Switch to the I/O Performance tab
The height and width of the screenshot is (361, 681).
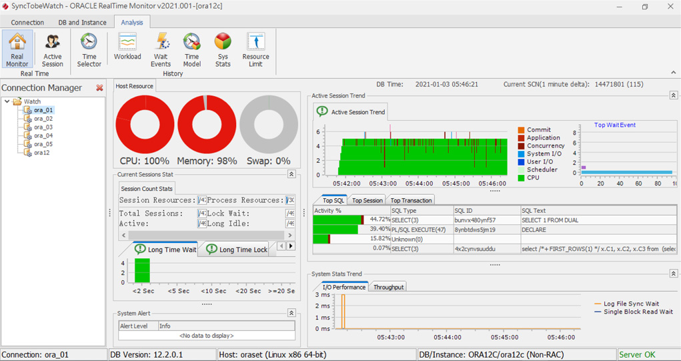coord(344,287)
